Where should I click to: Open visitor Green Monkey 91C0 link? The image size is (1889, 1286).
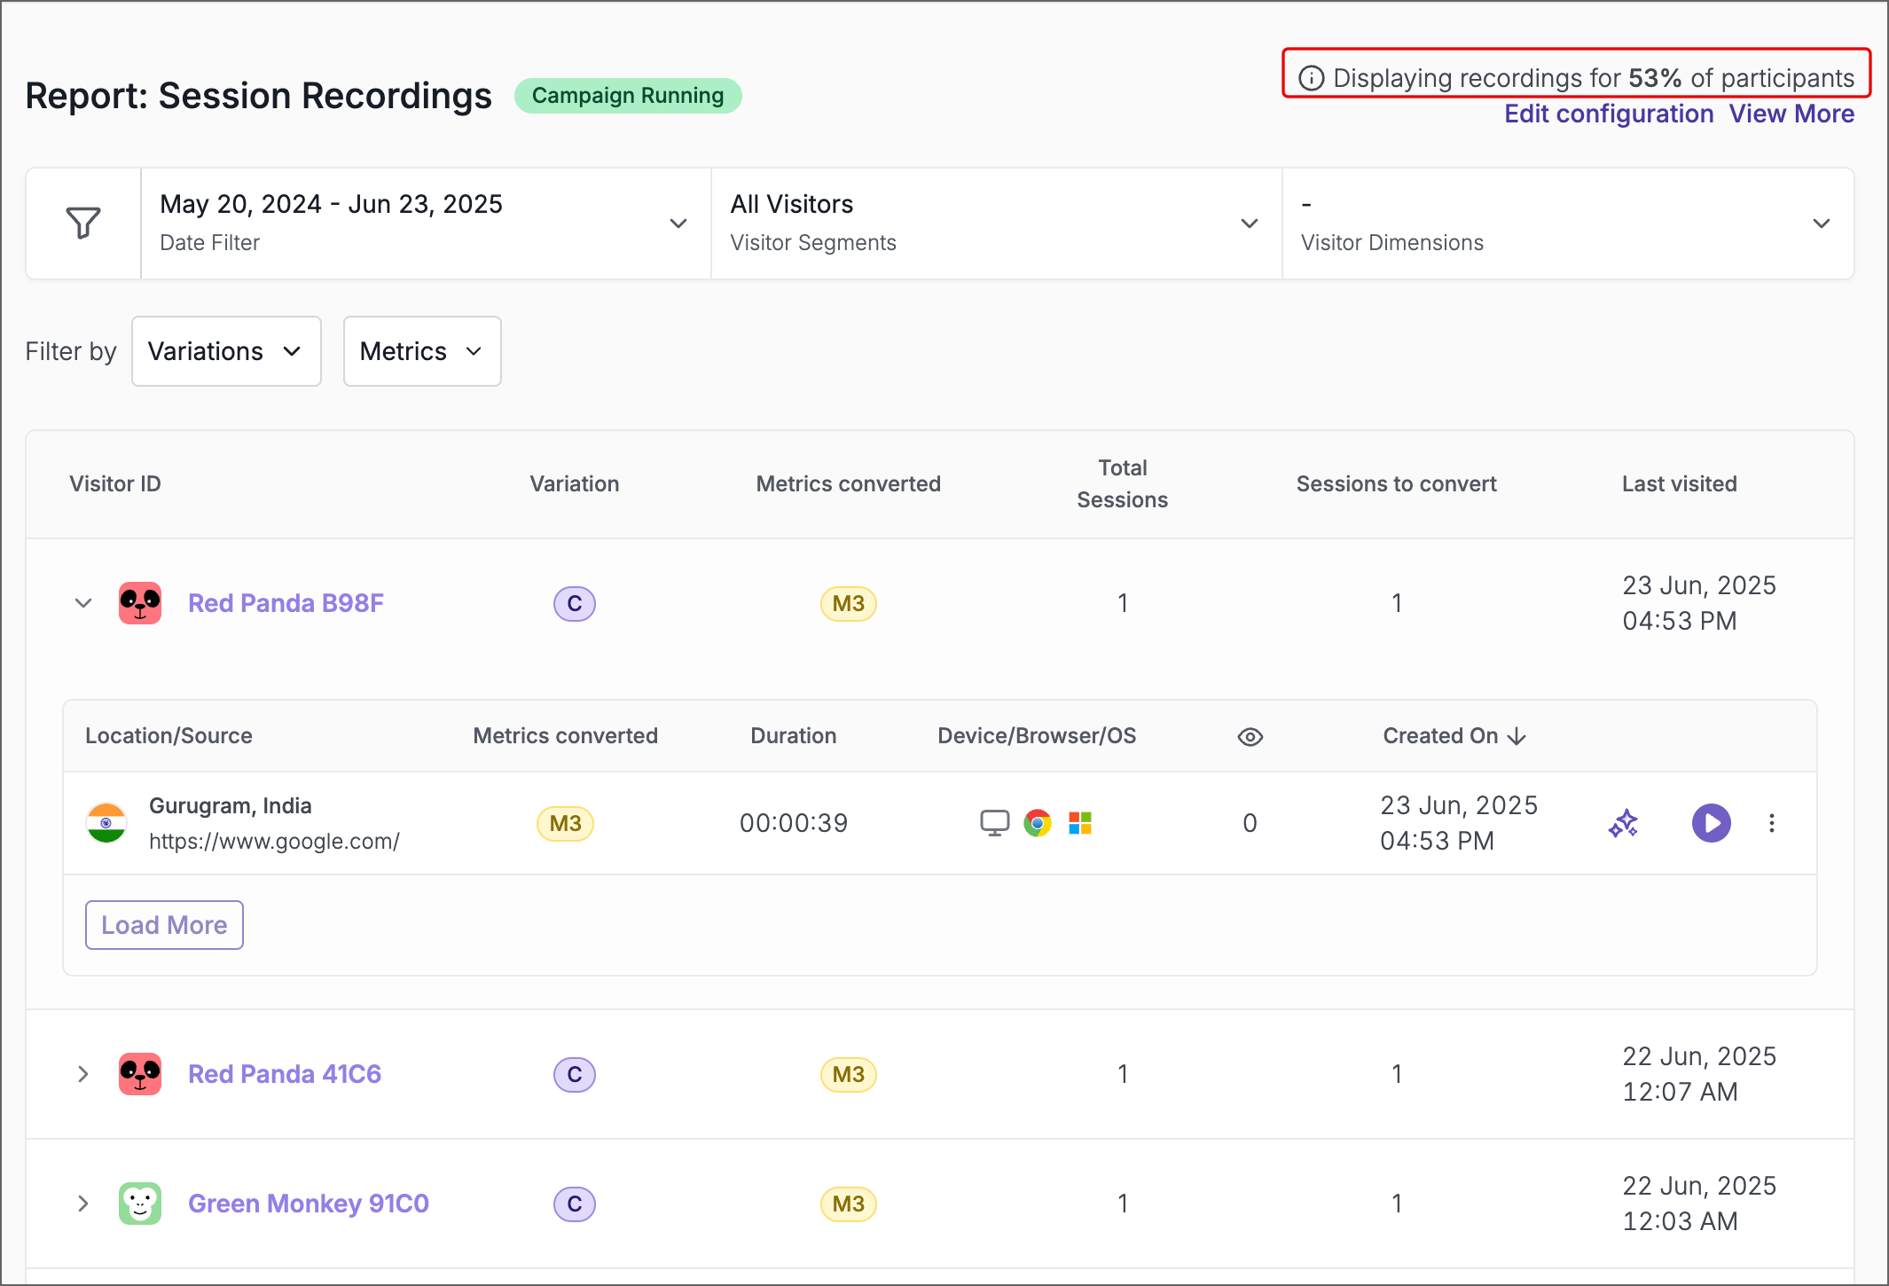click(309, 1204)
